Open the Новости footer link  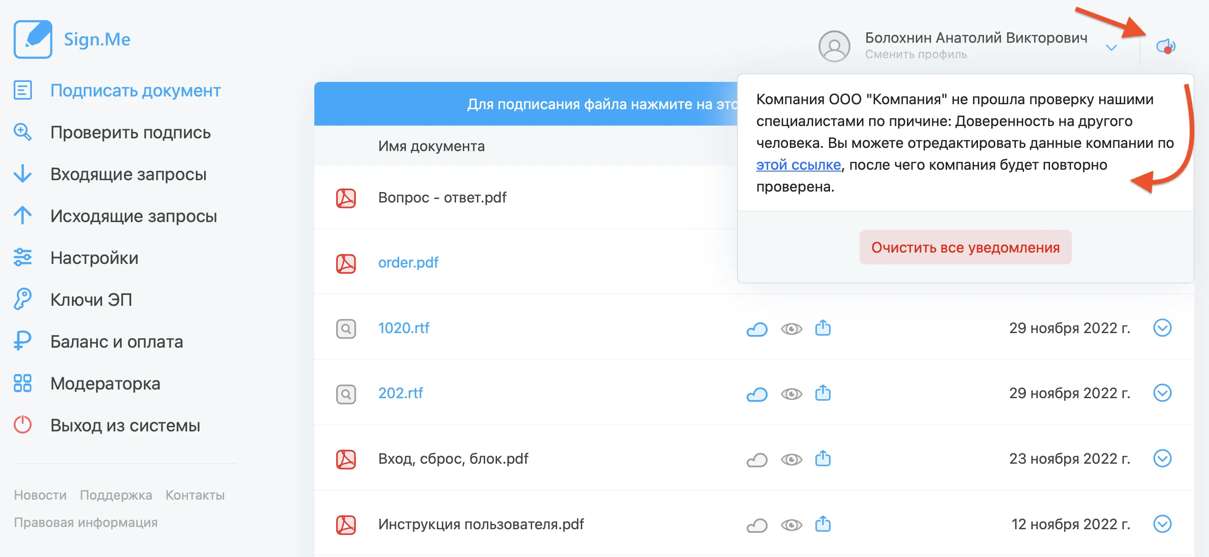(x=40, y=495)
